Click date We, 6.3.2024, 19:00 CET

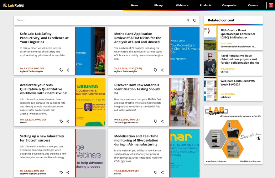[x=127, y=120]
